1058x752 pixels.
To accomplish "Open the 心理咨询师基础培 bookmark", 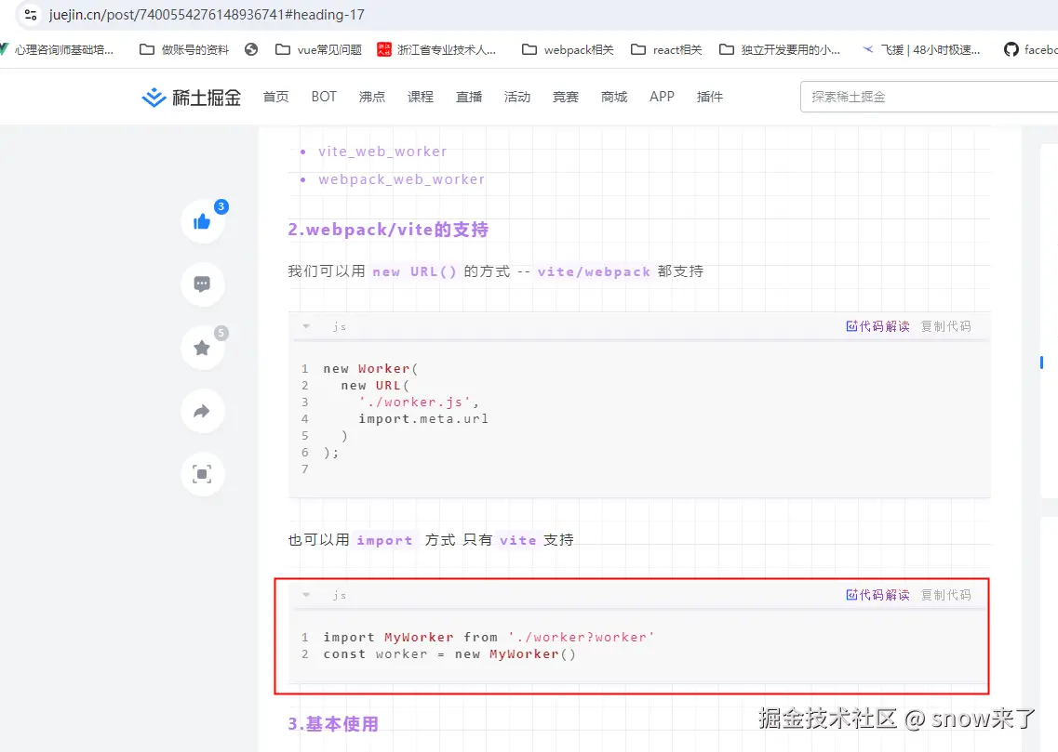I will coord(57,49).
